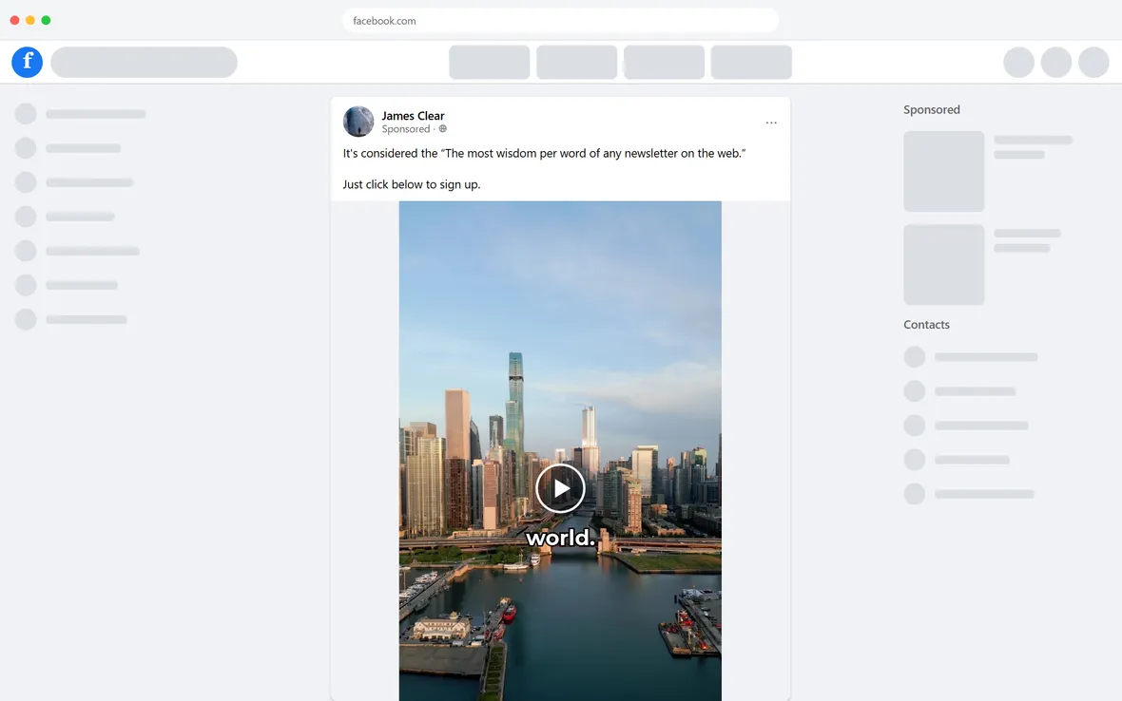This screenshot has width=1122, height=701.
Task: Close the browser window with the red button
Action: 14,20
